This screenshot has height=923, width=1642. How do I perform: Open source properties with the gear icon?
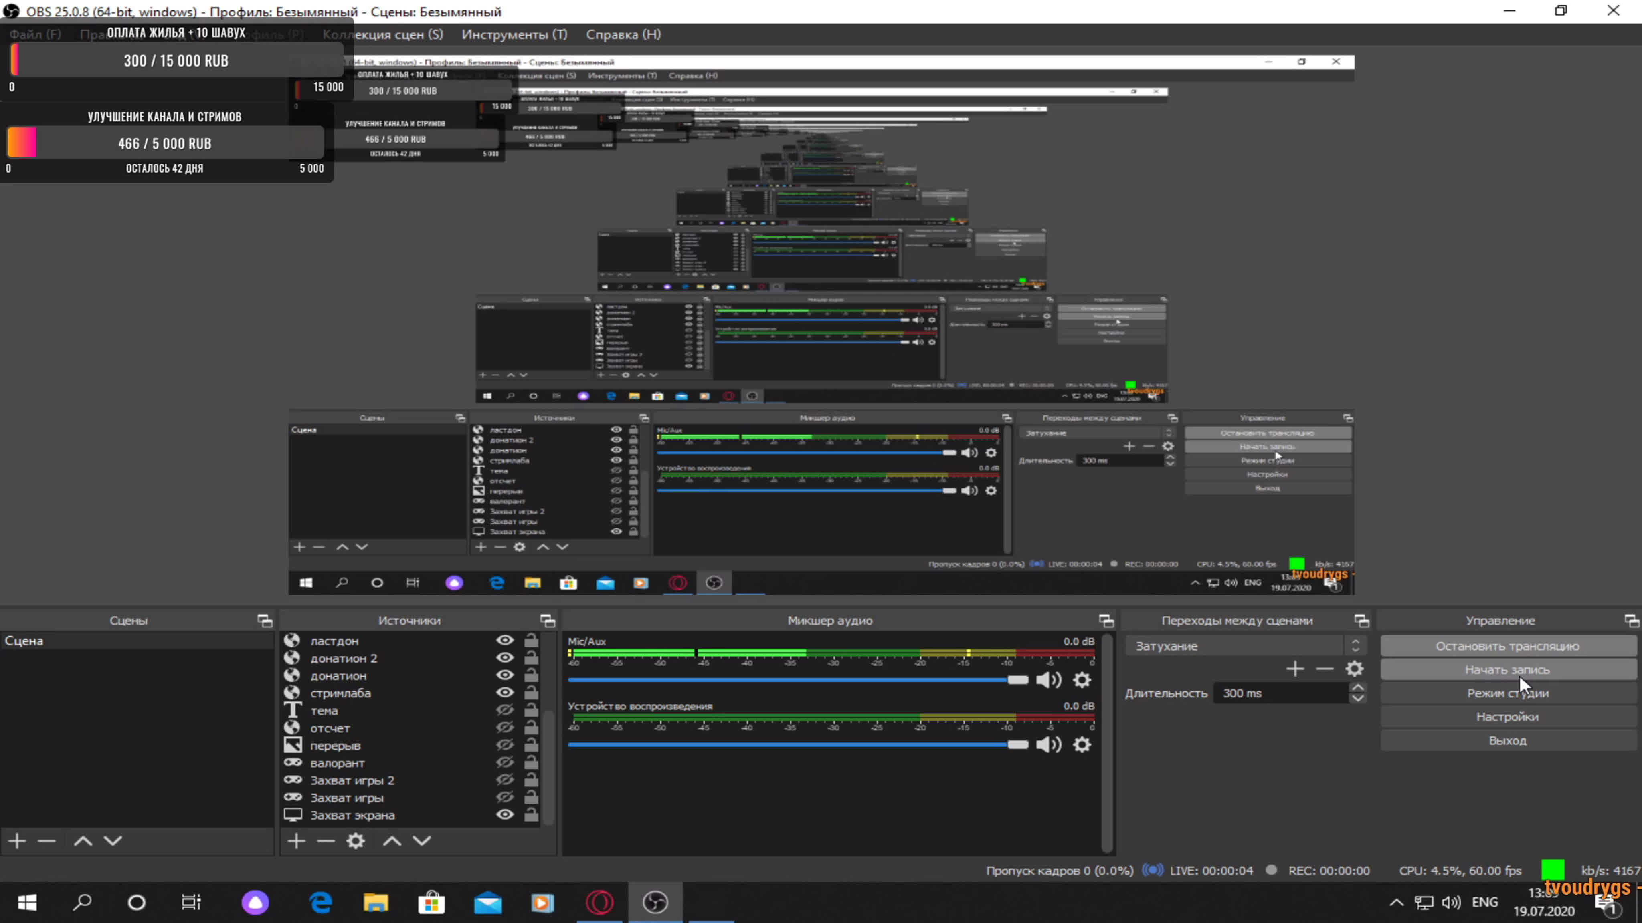tap(356, 841)
